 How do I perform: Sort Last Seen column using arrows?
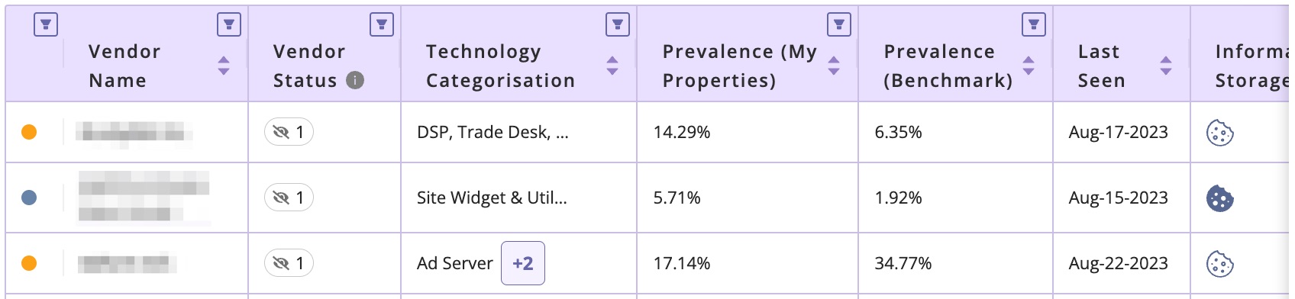(x=1166, y=66)
